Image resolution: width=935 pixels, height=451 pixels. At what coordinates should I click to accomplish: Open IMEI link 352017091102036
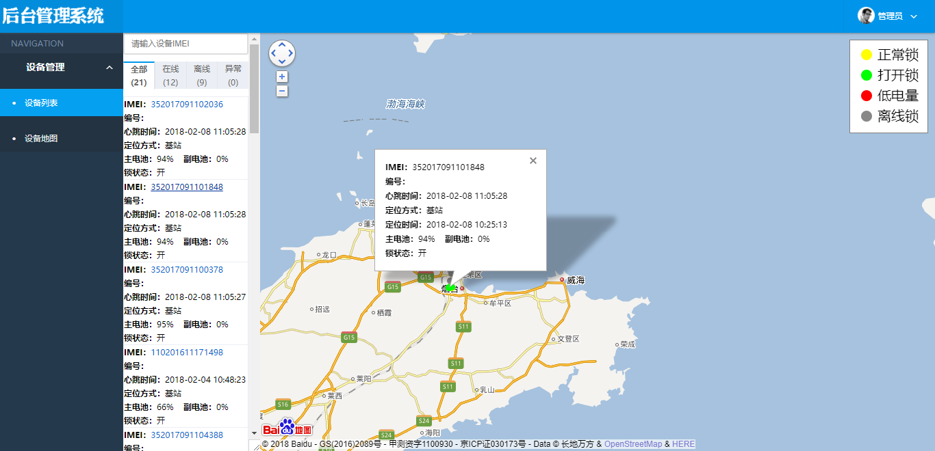187,105
